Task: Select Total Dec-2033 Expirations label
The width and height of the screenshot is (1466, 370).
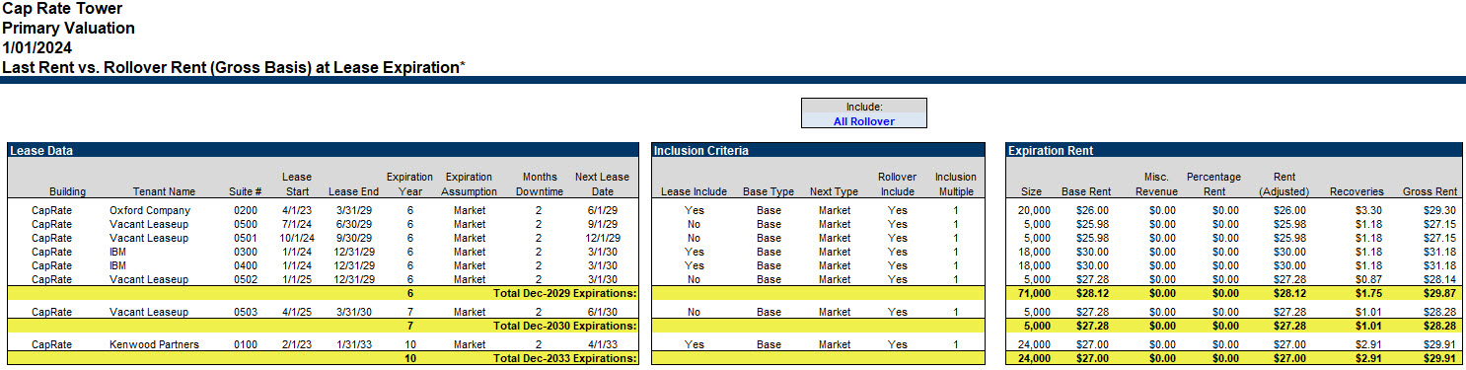Action: 564,358
